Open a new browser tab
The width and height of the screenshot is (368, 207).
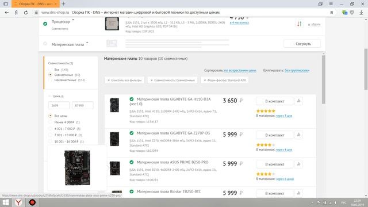pos(63,4)
